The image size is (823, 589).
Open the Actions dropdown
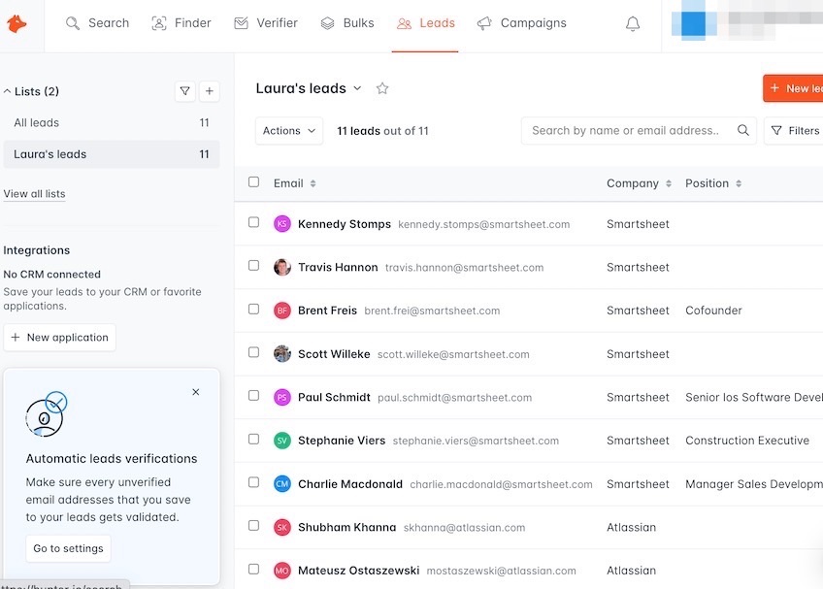click(x=288, y=131)
